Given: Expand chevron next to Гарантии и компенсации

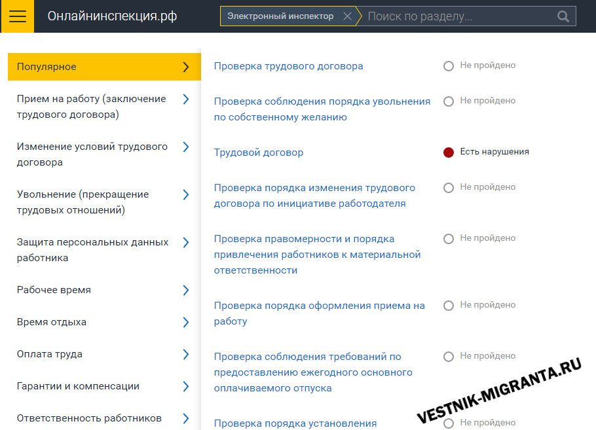Looking at the screenshot, I should click(186, 387).
